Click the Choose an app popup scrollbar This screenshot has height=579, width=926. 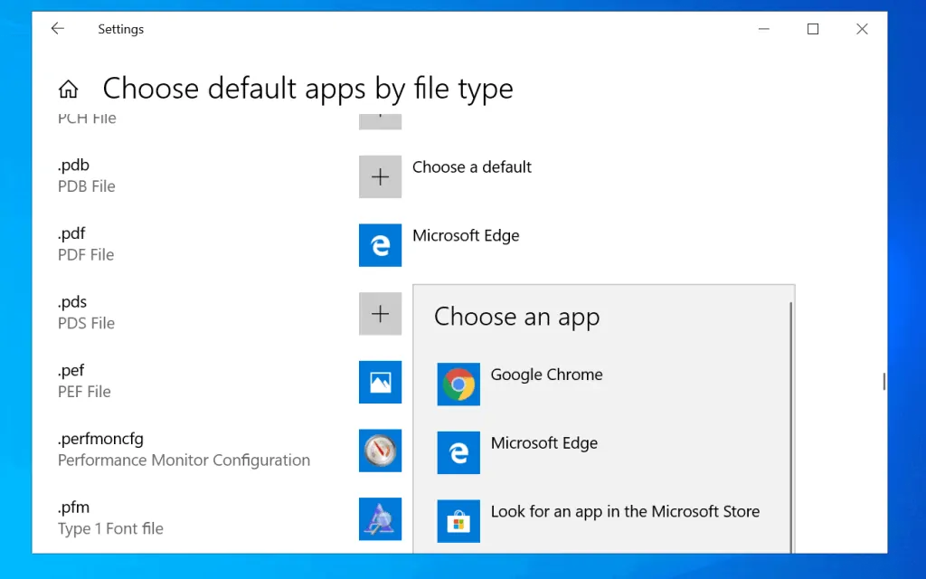(791, 425)
